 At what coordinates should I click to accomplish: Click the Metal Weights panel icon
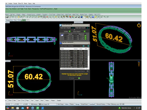[61, 43]
